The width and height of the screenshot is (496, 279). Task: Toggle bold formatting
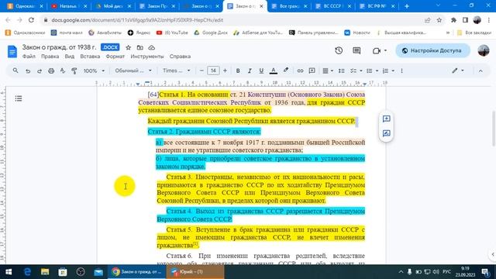coord(238,71)
